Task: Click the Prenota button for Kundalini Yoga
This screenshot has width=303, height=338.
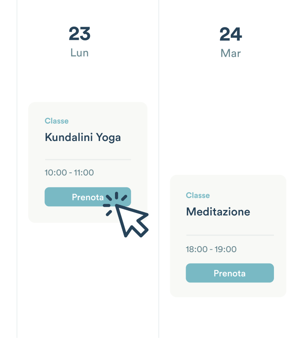Action: pyautogui.click(x=88, y=197)
